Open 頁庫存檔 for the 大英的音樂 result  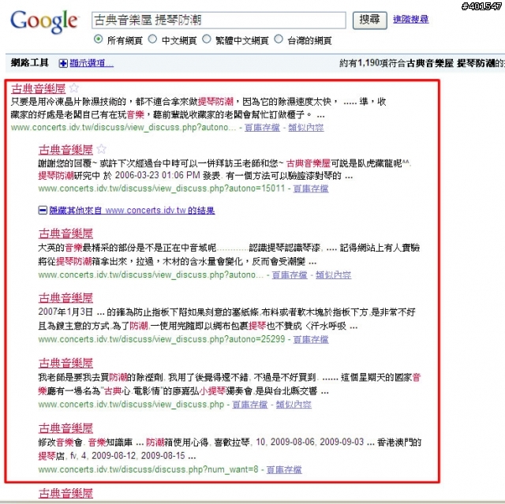pos(290,274)
